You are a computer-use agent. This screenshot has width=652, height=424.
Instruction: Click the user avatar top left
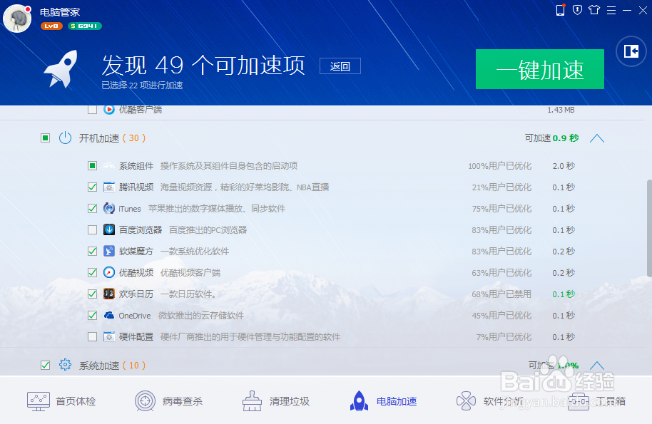[17, 19]
